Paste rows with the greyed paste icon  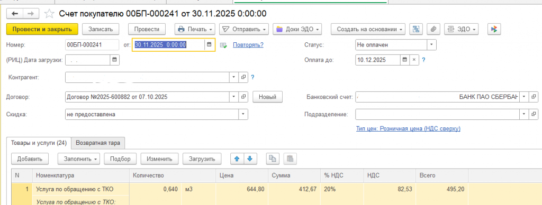coord(291,159)
